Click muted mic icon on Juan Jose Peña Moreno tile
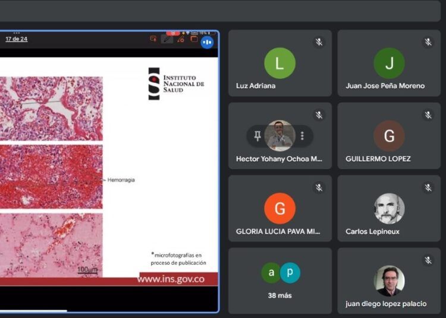 (428, 42)
